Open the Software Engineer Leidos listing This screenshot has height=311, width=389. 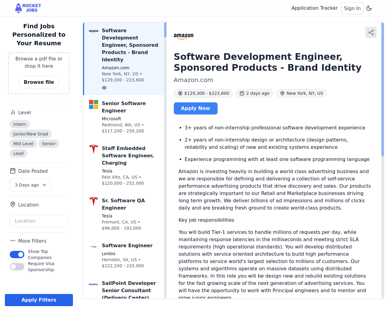click(124, 256)
